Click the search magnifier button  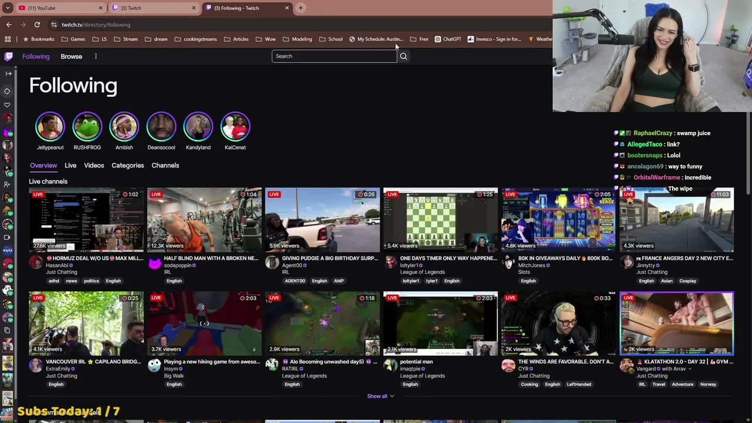coord(403,56)
